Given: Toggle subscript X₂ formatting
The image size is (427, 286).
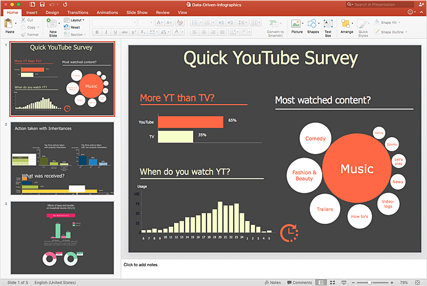Looking at the screenshot, I should pos(143,32).
